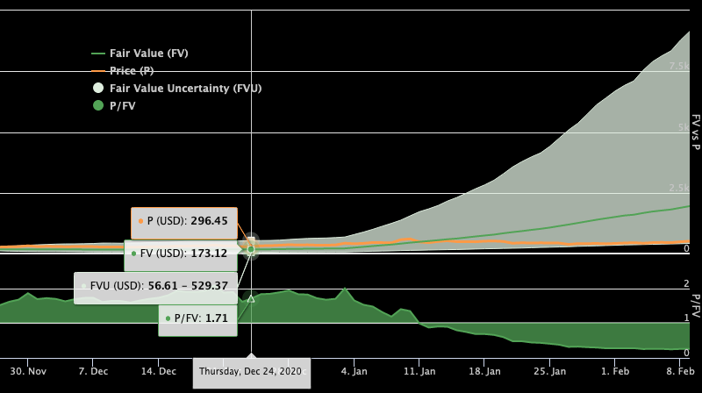The image size is (702, 393).
Task: Click the 1. Feb x-axis label
Action: [x=615, y=371]
